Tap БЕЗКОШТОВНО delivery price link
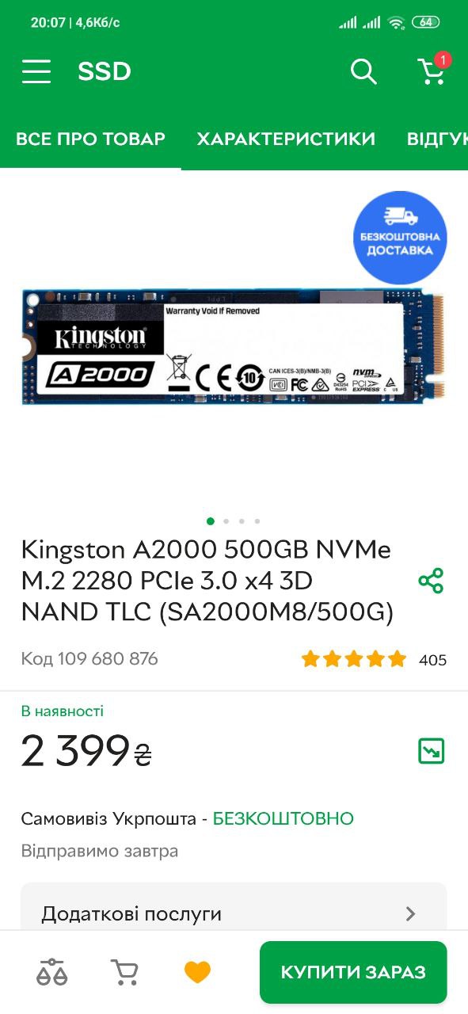 pyautogui.click(x=283, y=818)
